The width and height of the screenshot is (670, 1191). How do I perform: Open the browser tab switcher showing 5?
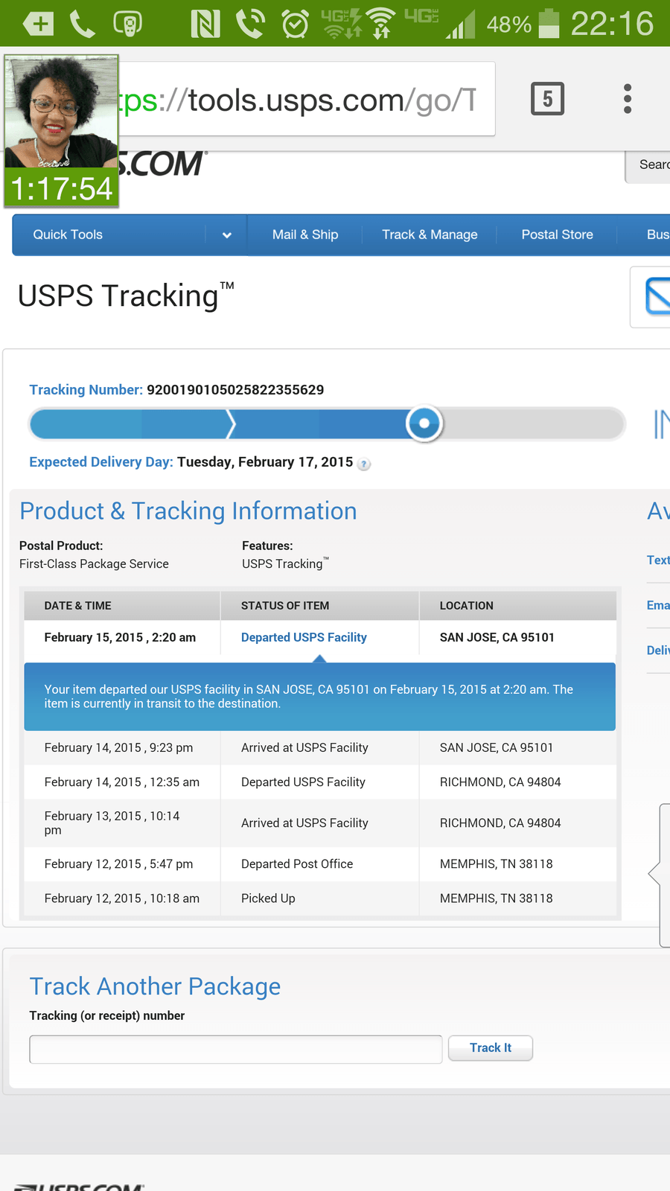[547, 99]
